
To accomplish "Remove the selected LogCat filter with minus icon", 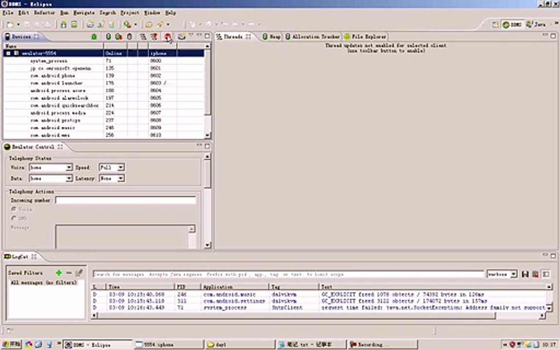I will (69, 273).
